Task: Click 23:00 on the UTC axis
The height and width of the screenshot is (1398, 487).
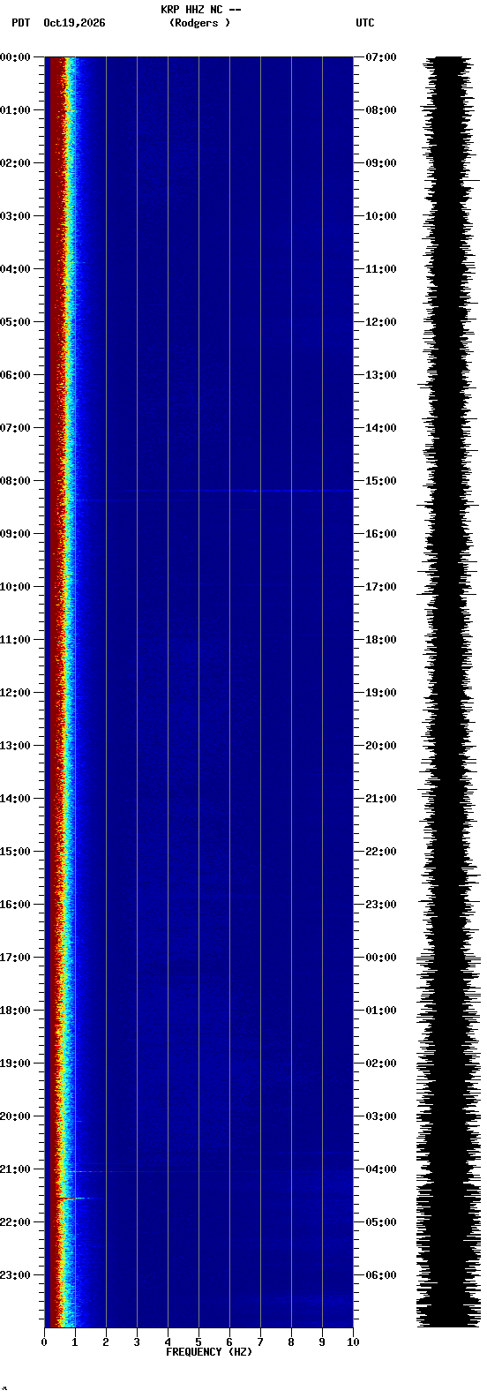Action: [381, 905]
